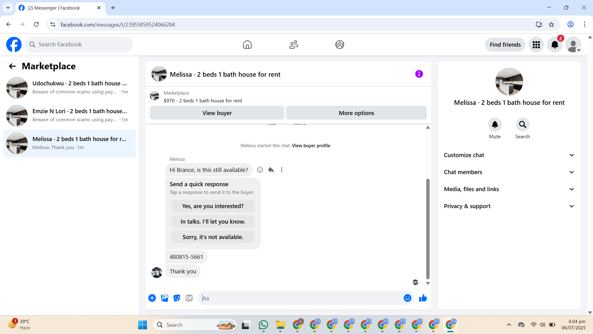This screenshot has height=334, width=593.
Task: Choose a sticker in the composer
Action: (x=177, y=298)
